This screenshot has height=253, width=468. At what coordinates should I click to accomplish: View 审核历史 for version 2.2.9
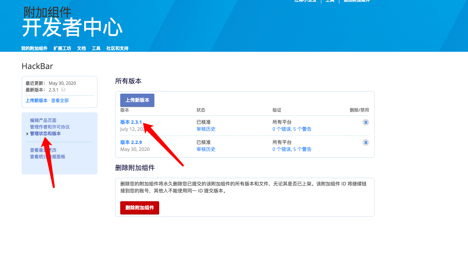pyautogui.click(x=206, y=149)
